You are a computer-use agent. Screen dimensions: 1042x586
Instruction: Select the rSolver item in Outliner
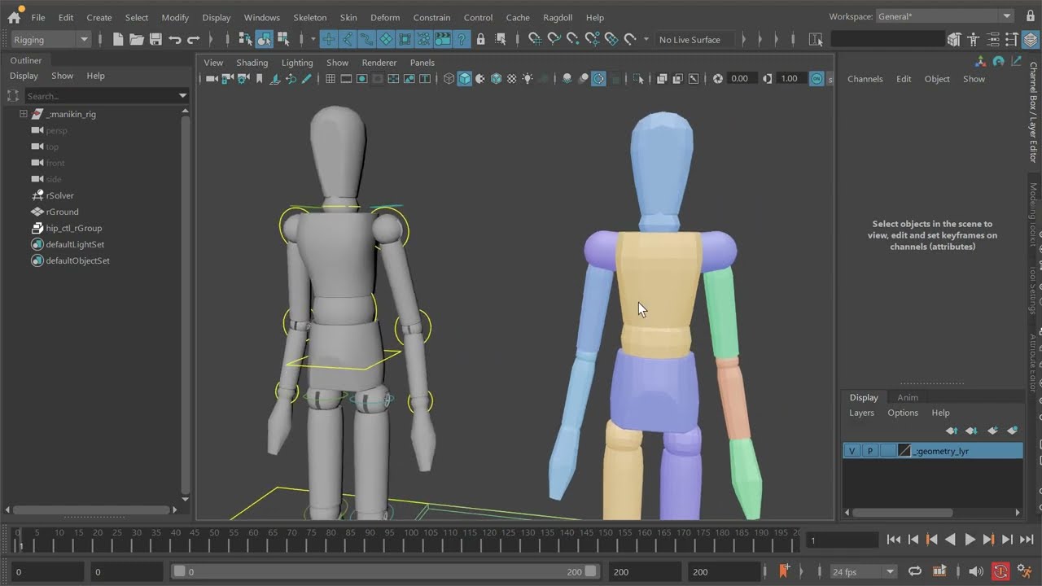click(x=59, y=195)
